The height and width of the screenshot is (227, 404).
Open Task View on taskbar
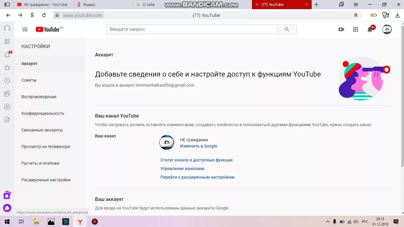coord(21,222)
